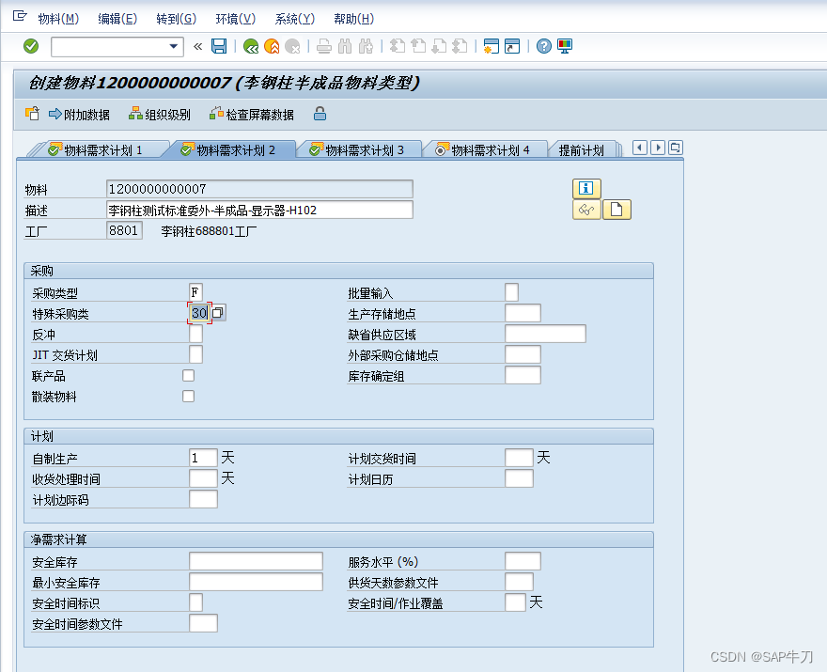Screen dimensions: 827x672
Task: Open the 物料(M) menu
Action: coord(58,19)
